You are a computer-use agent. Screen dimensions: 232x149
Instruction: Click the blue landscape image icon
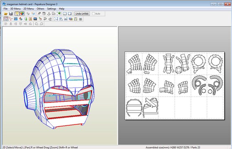pyautogui.click(x=35, y=19)
